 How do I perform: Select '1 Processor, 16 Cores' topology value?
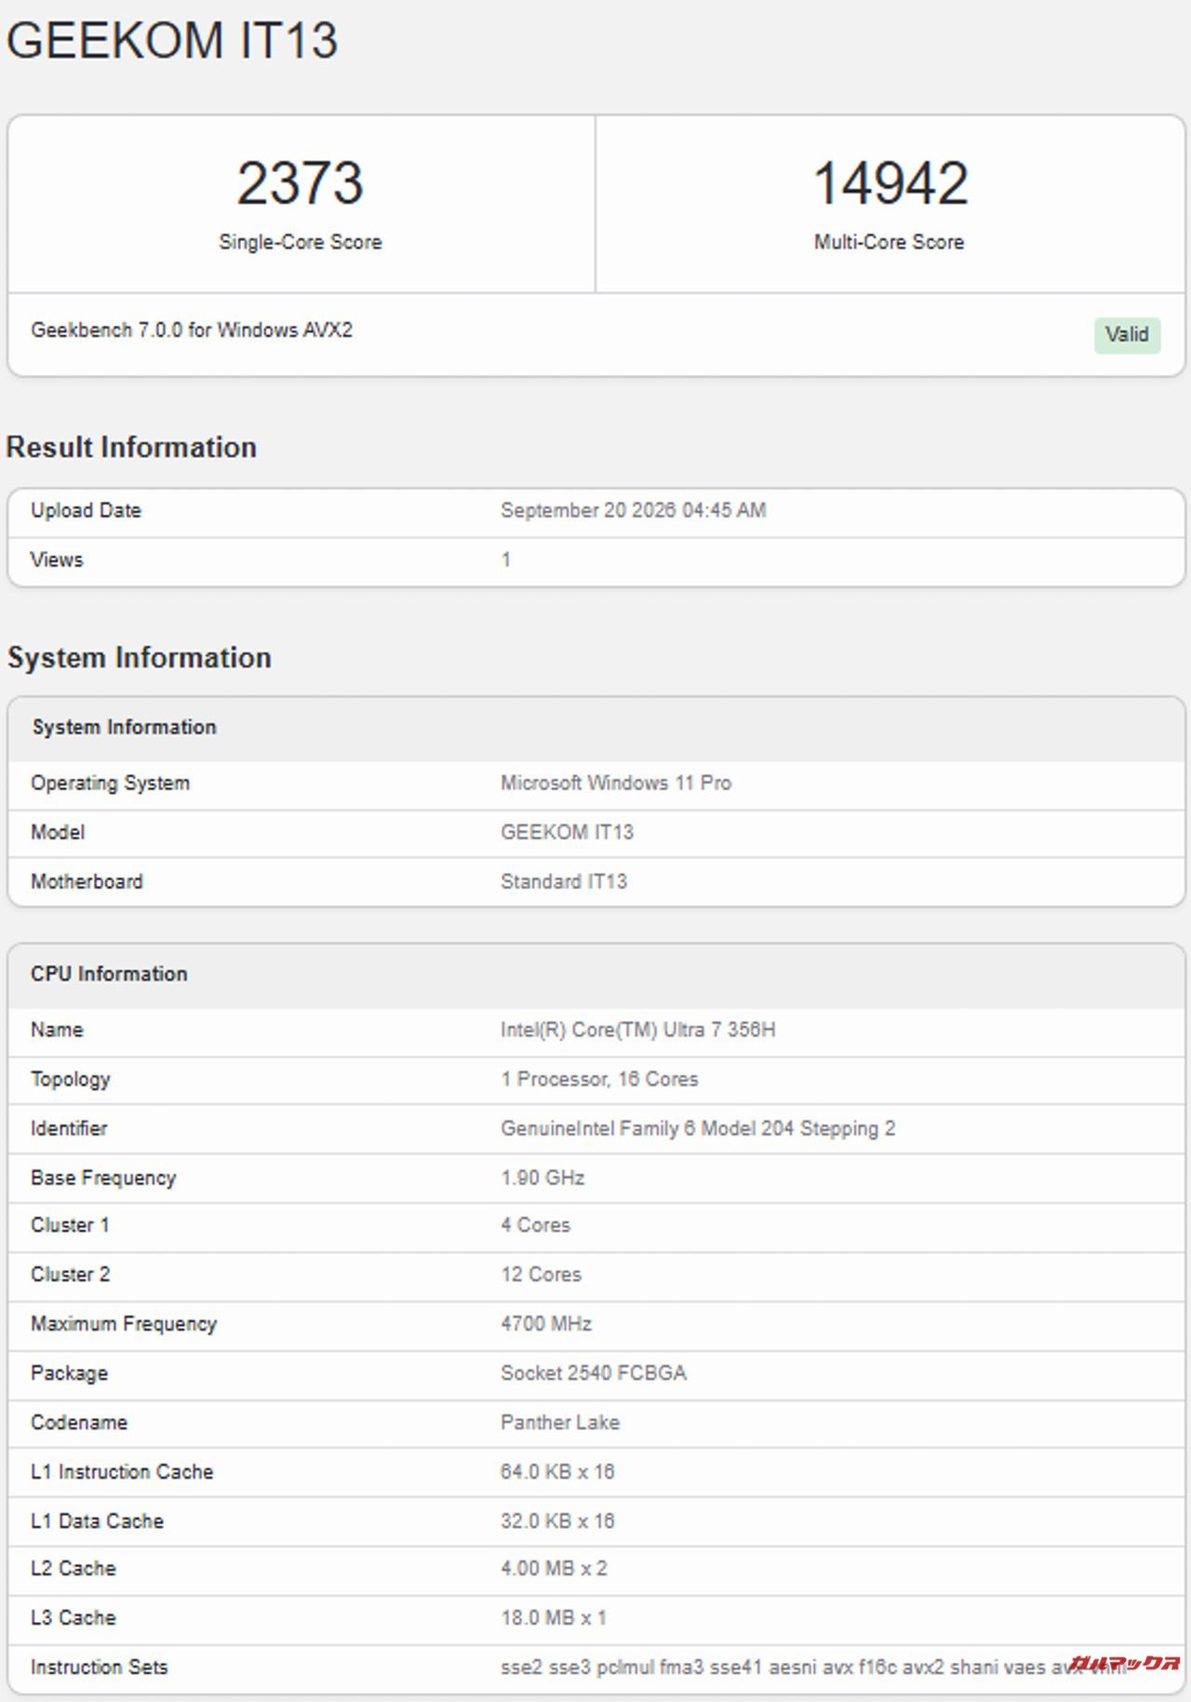pyautogui.click(x=599, y=1079)
